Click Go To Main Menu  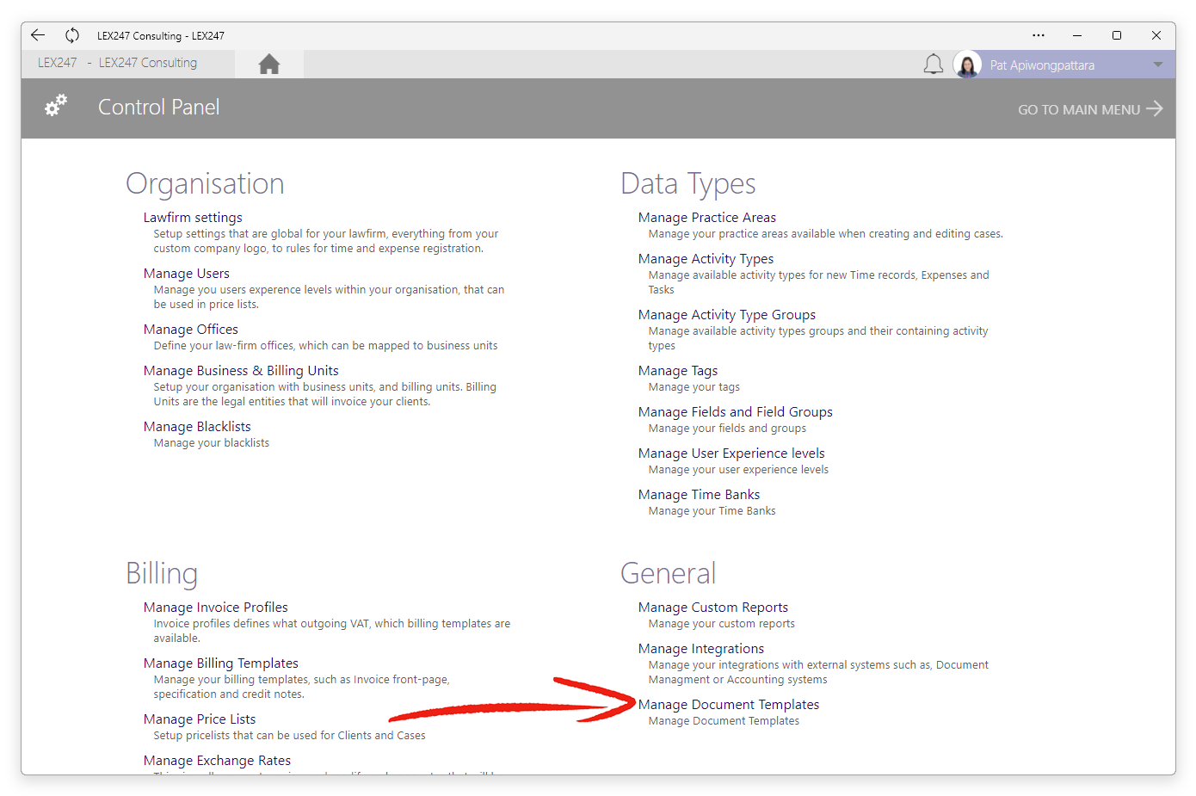pyautogui.click(x=1090, y=109)
